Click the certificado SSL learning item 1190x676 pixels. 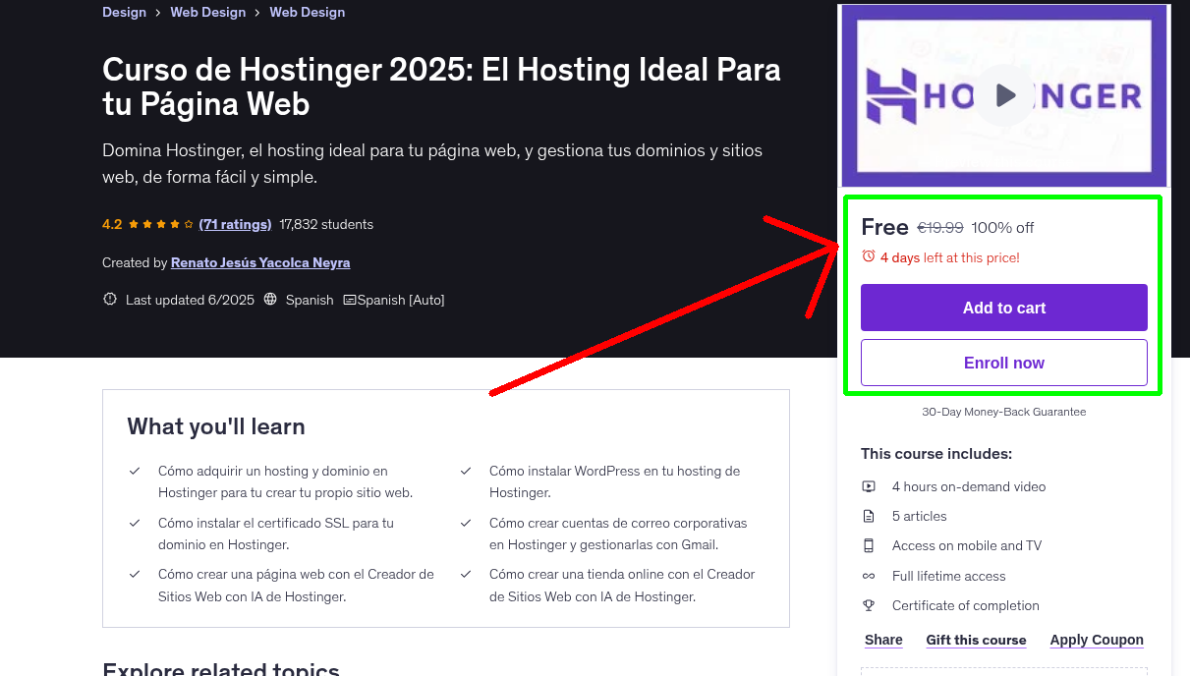click(x=276, y=534)
